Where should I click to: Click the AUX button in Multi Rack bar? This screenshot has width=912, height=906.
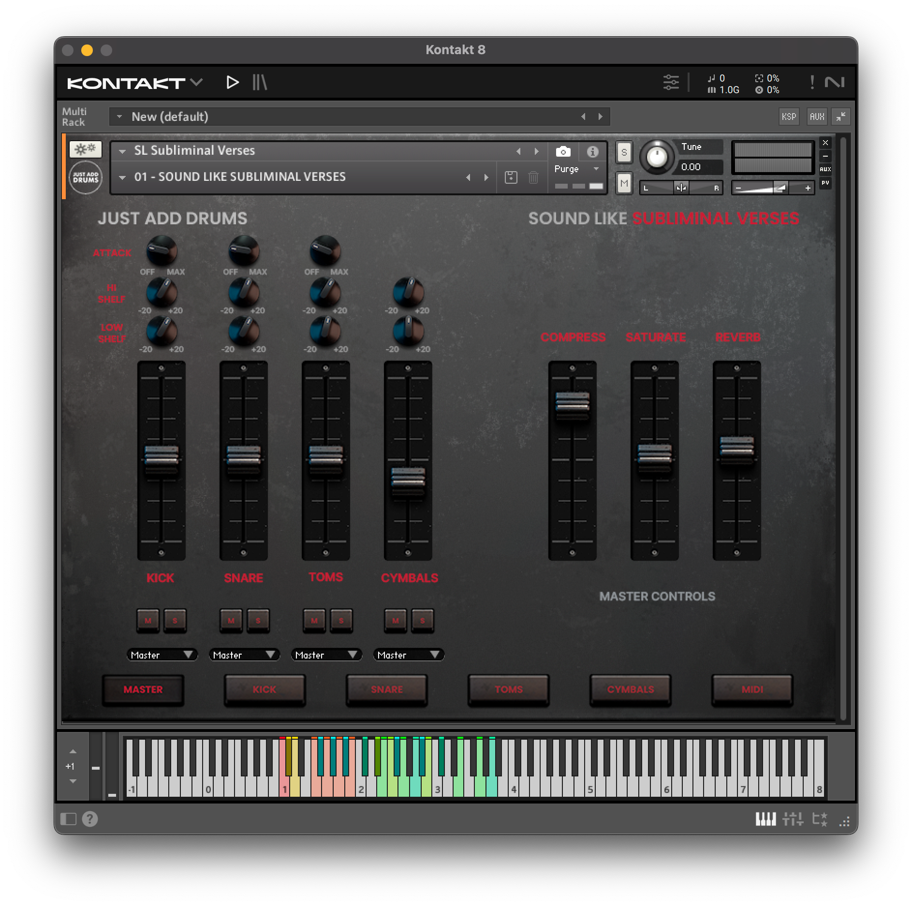click(817, 117)
